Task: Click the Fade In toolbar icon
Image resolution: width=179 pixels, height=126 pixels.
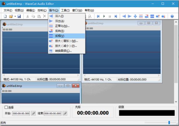Action: coord(124,16)
